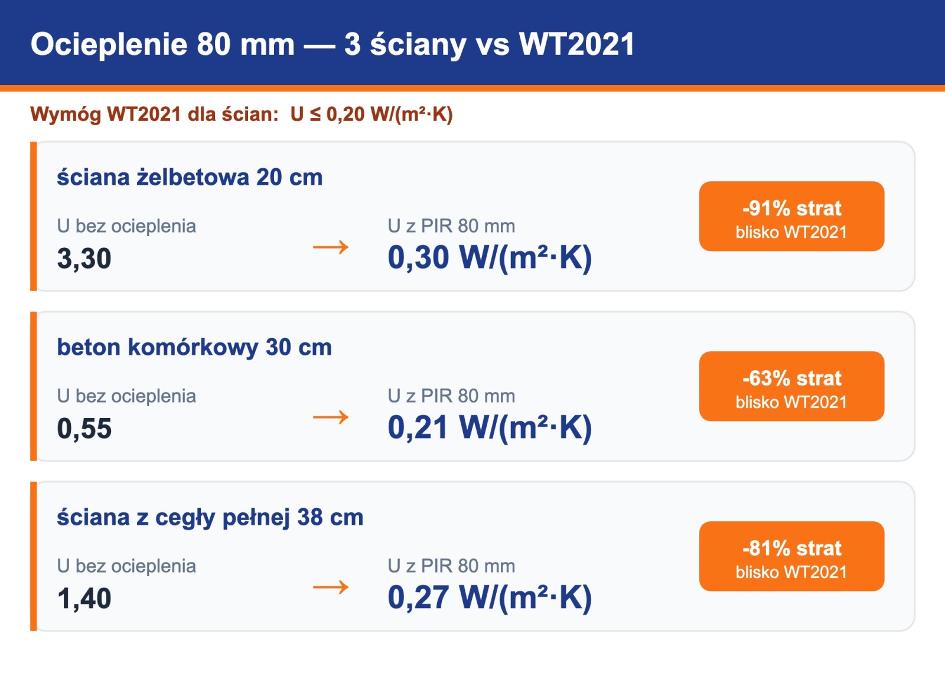Click U z PIR 80 mm label in brick card
The height and width of the screenshot is (680, 945).
[x=451, y=566]
